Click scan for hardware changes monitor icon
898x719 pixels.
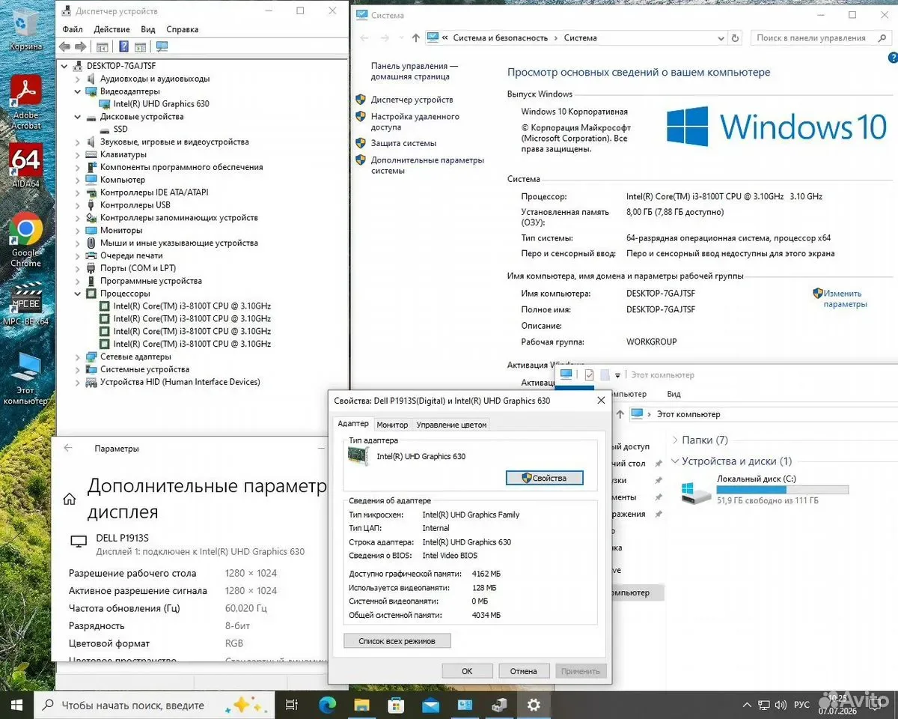pos(162,46)
